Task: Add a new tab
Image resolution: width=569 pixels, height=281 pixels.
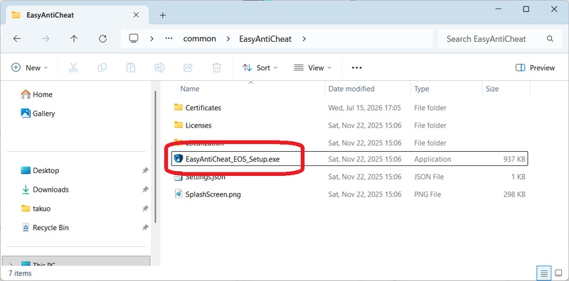Action: point(163,15)
